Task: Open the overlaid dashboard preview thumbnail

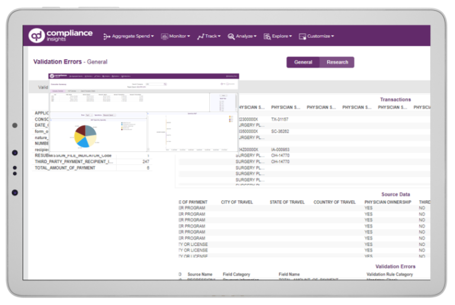Action: (x=143, y=112)
